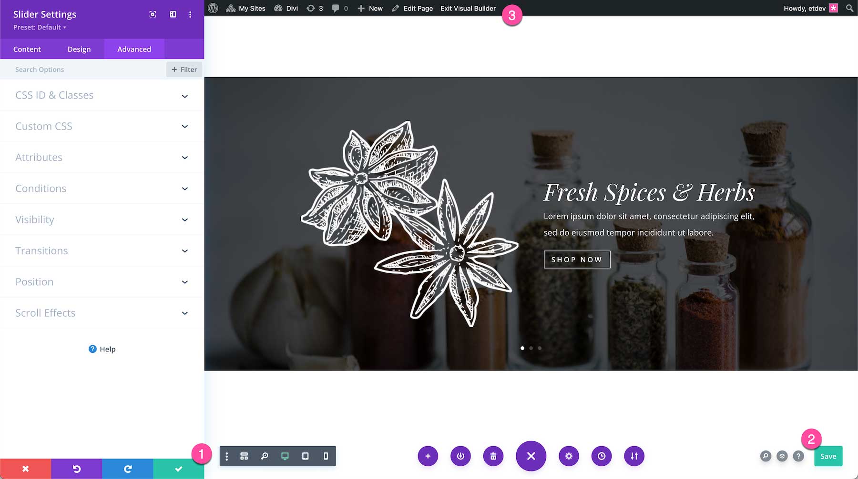
Task: Open the Preset: Default dropdown
Action: coord(40,27)
